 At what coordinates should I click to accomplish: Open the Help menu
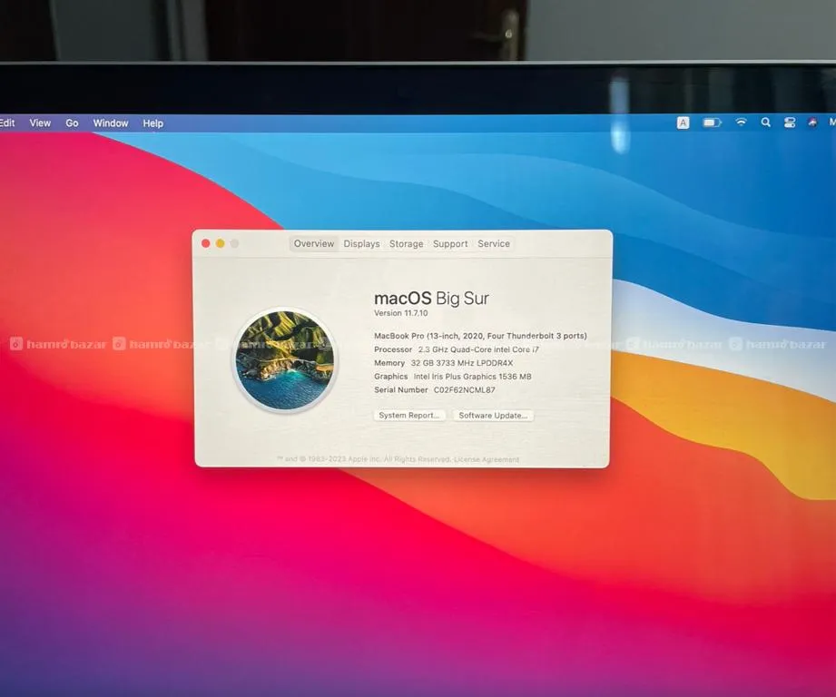click(x=152, y=123)
